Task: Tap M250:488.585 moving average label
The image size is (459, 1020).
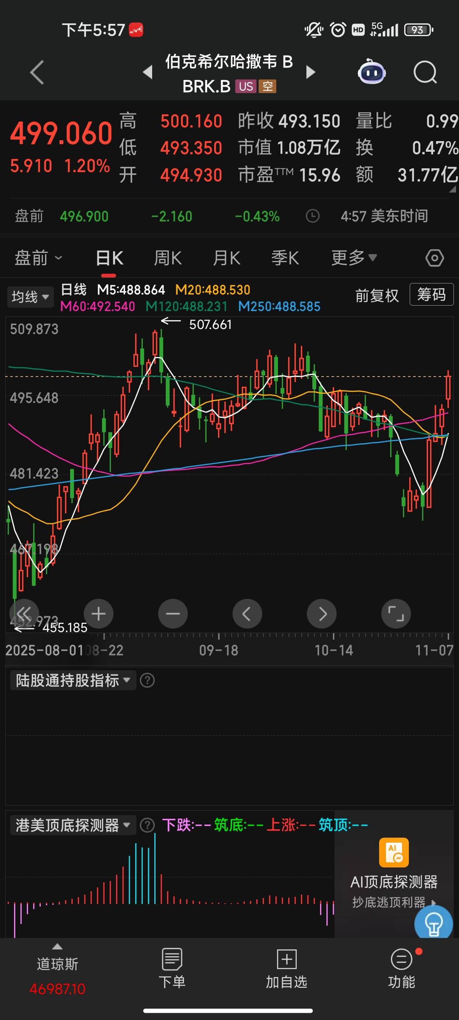Action: 279,306
